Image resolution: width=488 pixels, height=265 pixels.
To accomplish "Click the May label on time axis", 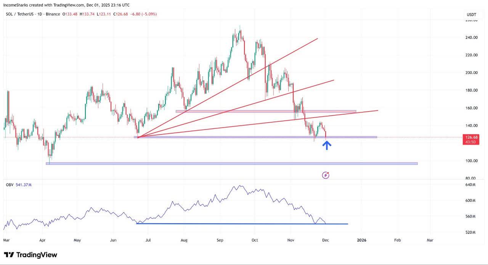I will (77, 240).
